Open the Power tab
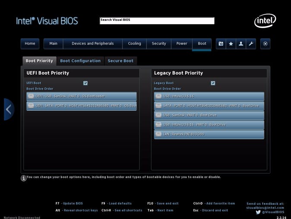This screenshot has width=291, height=219. click(182, 44)
